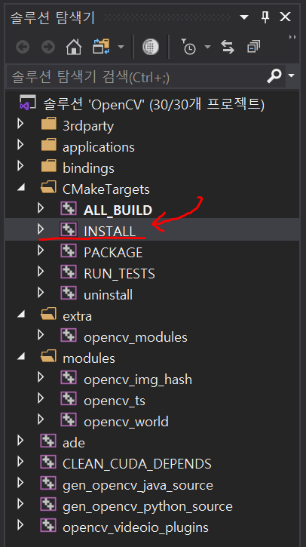Expand the 3rdparty folder
Screen dimensions: 306x547
pyautogui.click(x=20, y=124)
